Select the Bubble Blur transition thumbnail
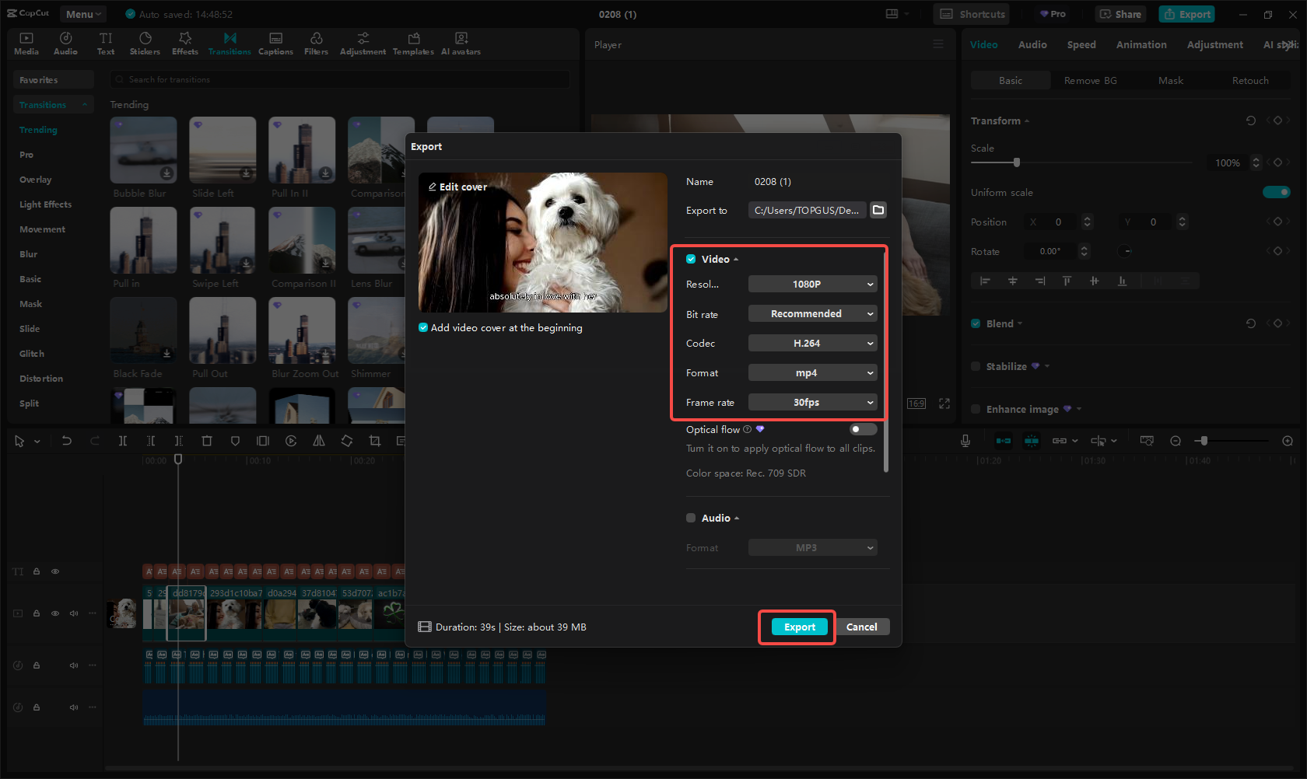The image size is (1307, 779). [x=143, y=149]
